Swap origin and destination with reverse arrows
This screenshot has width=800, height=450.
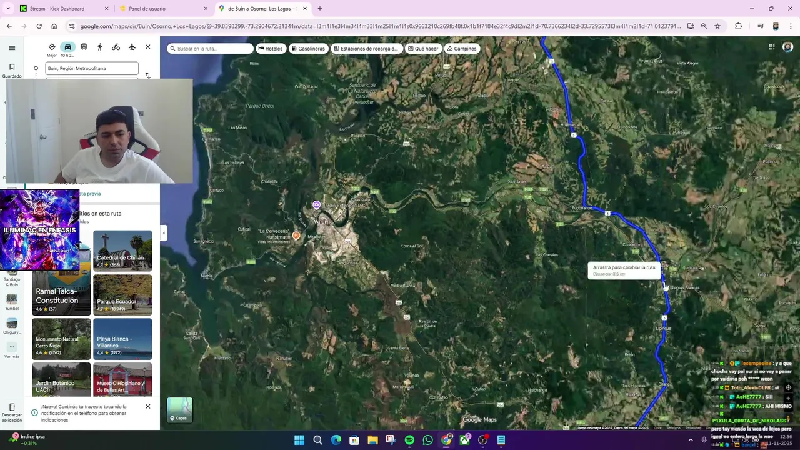(x=147, y=75)
